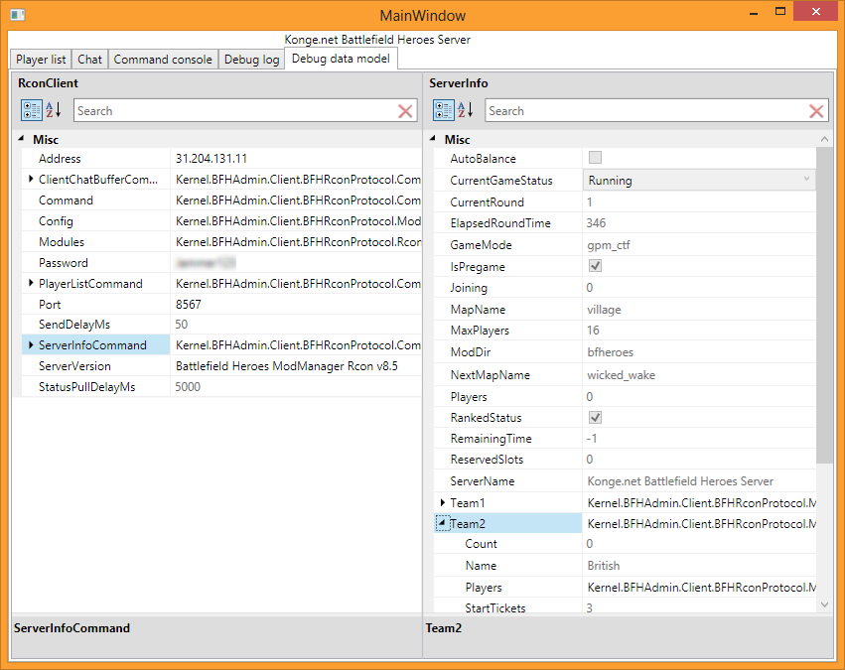Collapse the Misc category in RconClient panel

pos(21,139)
